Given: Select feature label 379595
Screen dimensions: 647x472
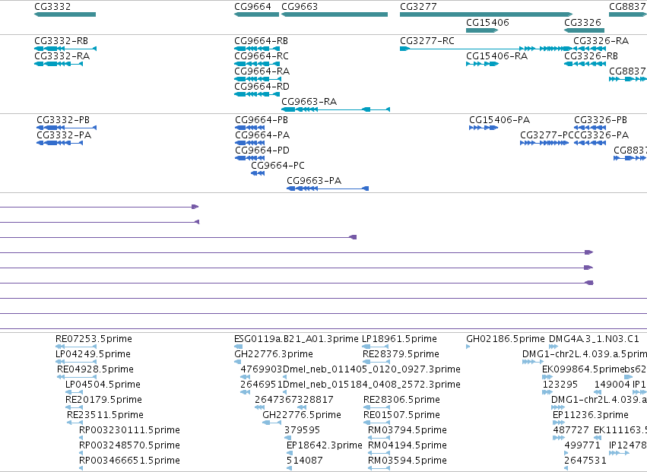Looking at the screenshot, I should [x=302, y=430].
